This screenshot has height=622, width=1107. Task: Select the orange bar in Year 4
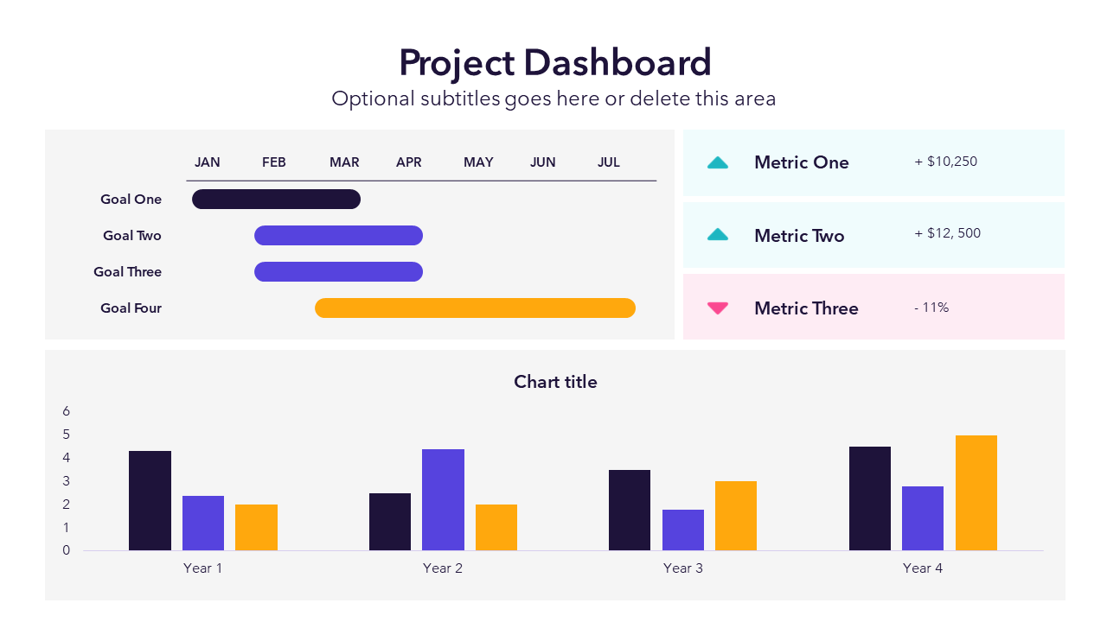click(x=976, y=493)
